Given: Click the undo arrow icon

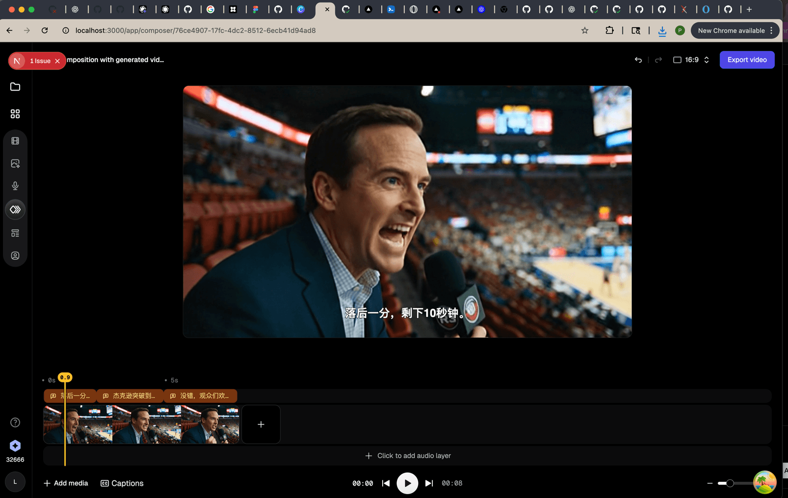Looking at the screenshot, I should pos(638,60).
